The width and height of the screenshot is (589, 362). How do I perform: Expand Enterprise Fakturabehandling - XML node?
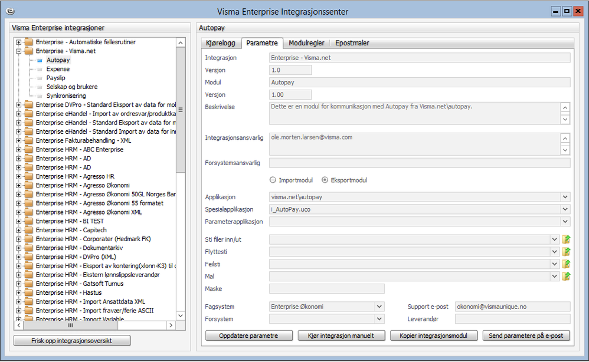point(18,141)
